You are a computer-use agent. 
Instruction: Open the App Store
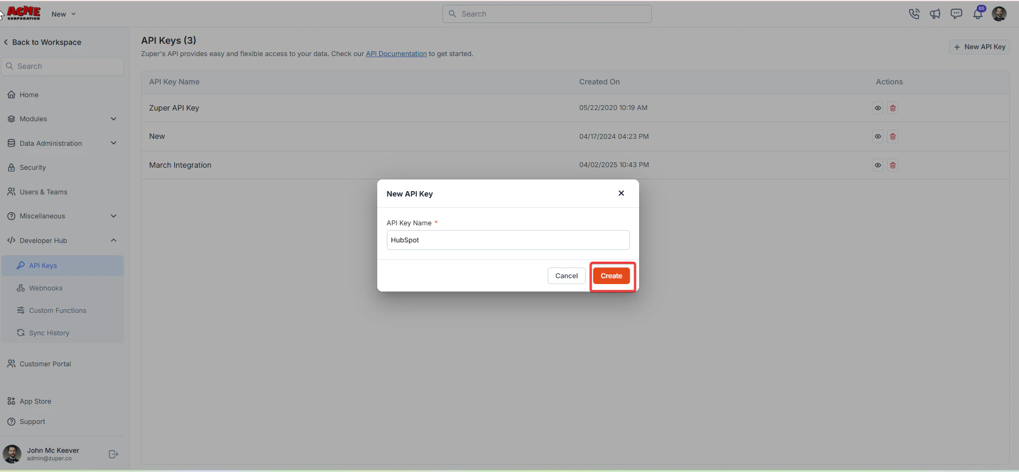[35, 401]
